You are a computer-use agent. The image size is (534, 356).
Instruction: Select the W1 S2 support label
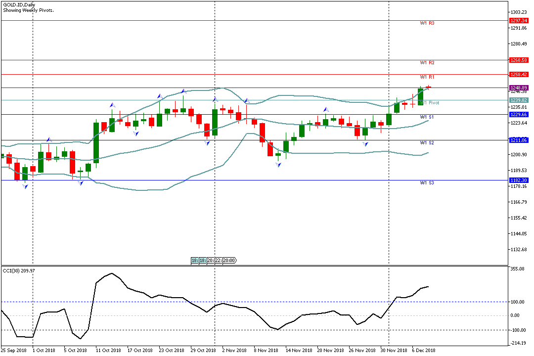click(x=427, y=143)
